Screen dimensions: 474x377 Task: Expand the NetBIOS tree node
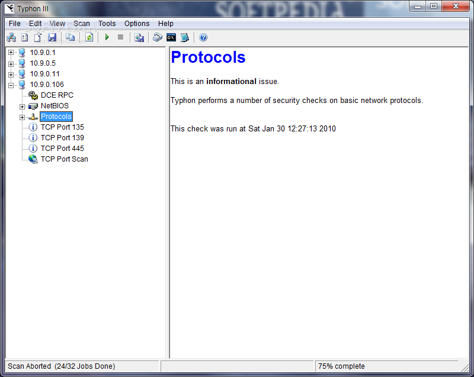pos(22,107)
